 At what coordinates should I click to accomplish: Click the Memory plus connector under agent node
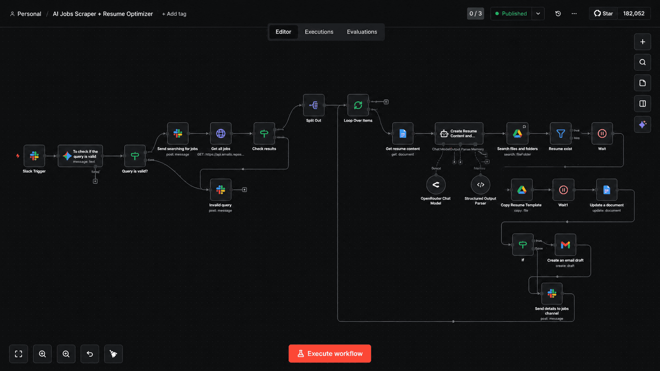pos(487,162)
